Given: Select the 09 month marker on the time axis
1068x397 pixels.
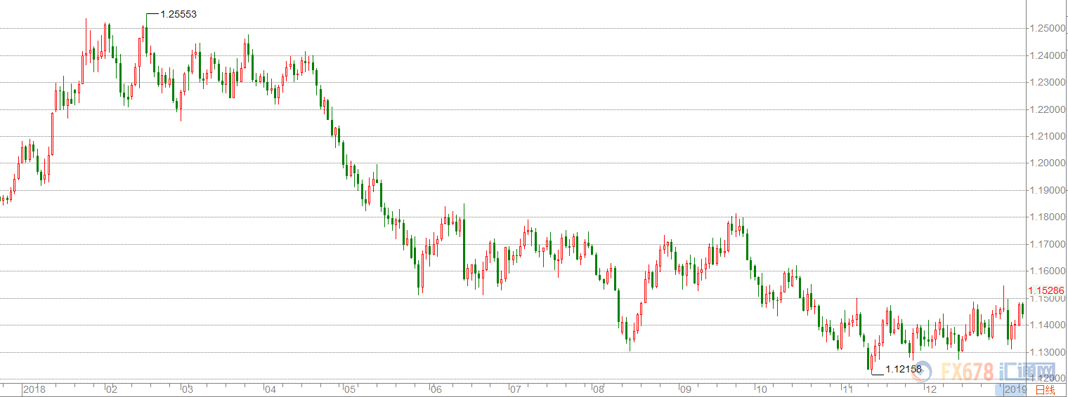Looking at the screenshot, I should tap(685, 389).
